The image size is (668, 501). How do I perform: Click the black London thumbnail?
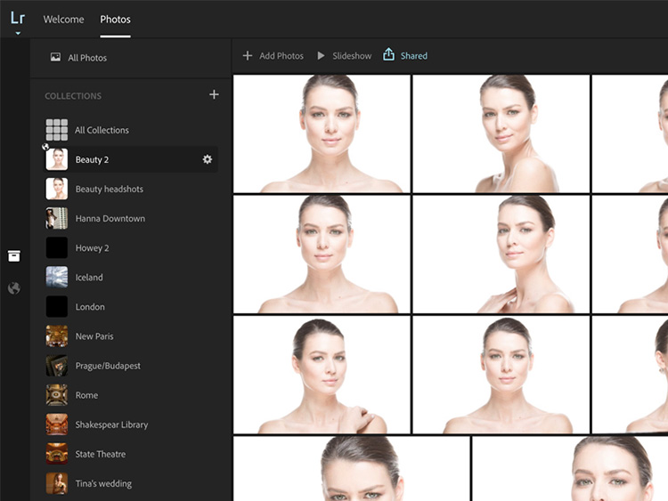coord(57,306)
